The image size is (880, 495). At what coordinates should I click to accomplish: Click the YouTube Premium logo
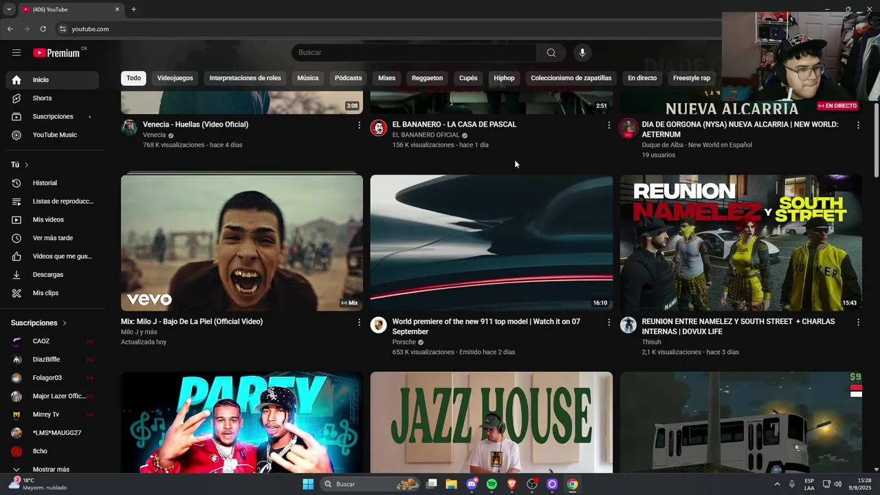pos(58,53)
